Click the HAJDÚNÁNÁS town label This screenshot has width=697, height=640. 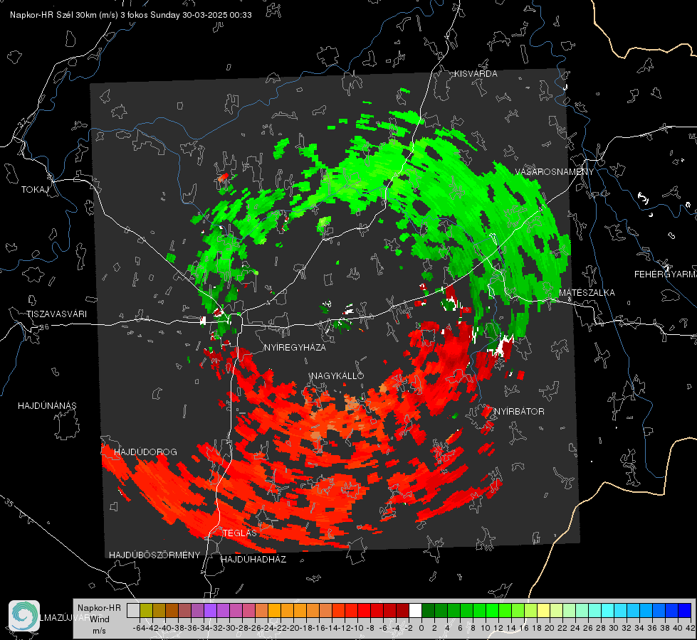click(47, 406)
